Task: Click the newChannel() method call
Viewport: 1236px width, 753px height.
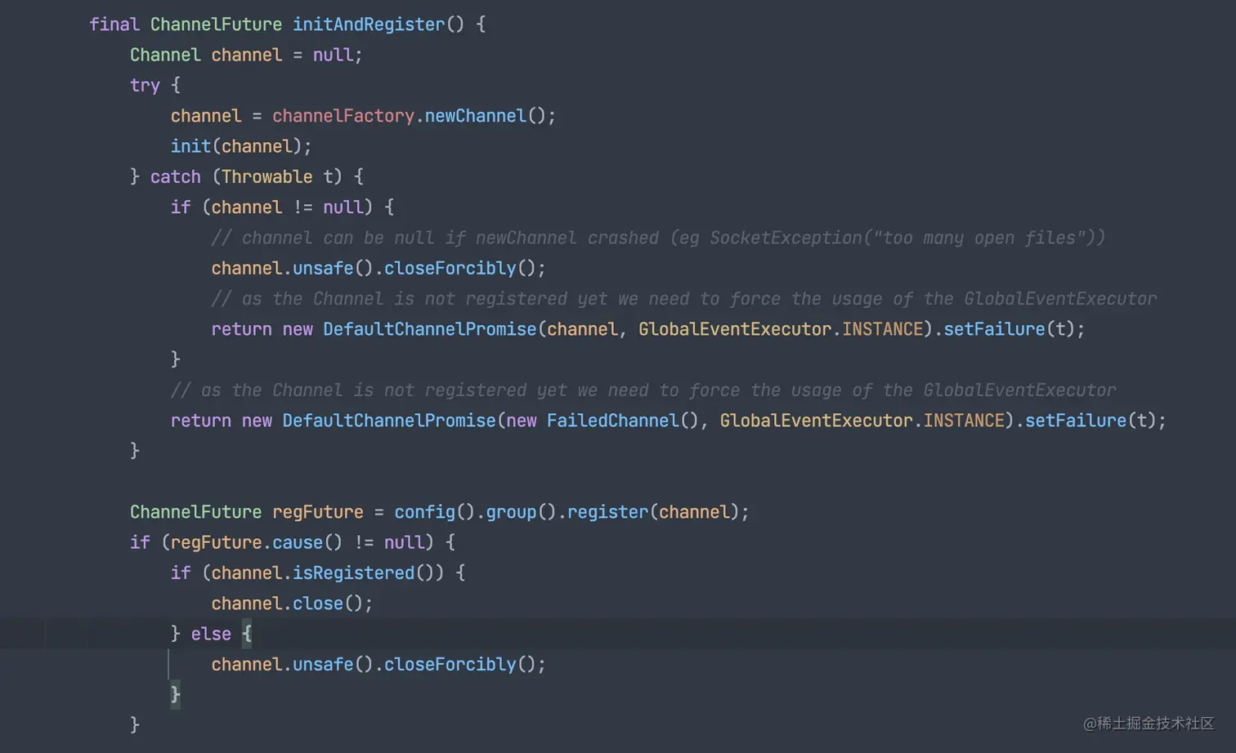Action: (485, 116)
